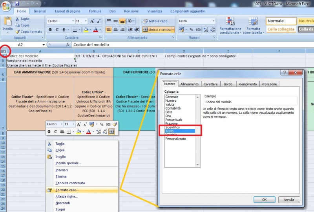
Task: Open the Office button menu
Action: (6, 5)
